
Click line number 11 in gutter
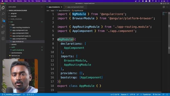tap(52, 56)
